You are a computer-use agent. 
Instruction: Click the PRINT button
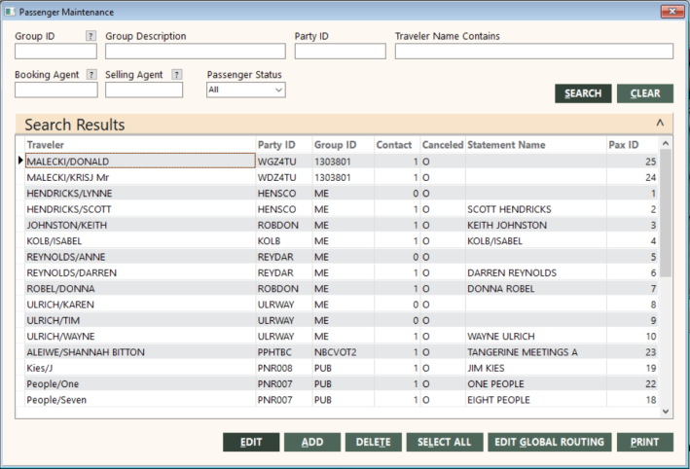coord(645,442)
